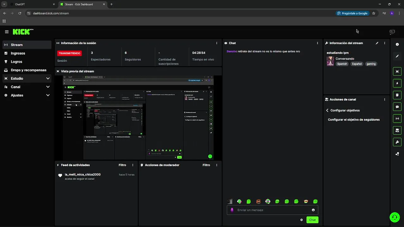
Task: Go back via Configurar objetivos arrow
Action: tap(327, 111)
